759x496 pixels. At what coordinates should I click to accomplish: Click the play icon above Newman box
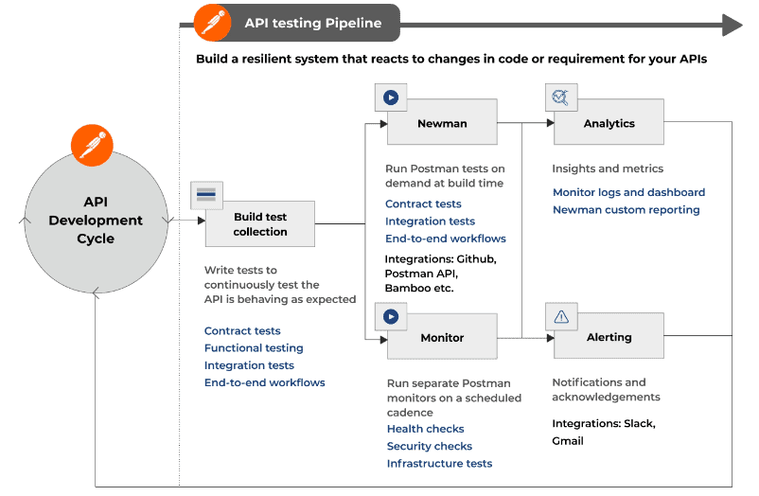click(x=391, y=97)
